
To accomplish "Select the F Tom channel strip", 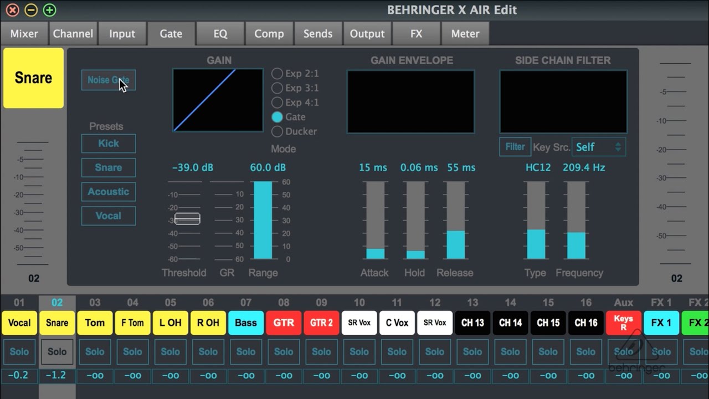I will coord(132,323).
